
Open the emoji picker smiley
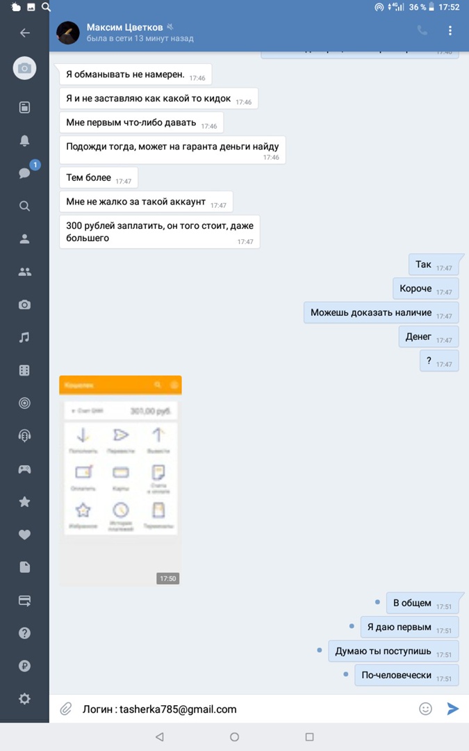pyautogui.click(x=425, y=709)
